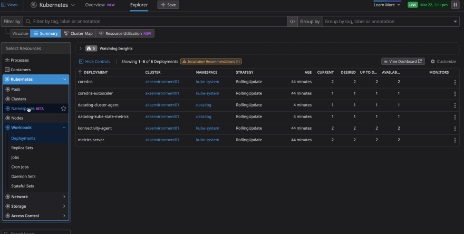
Task: Select the Summary visualization
Action: [x=45, y=33]
